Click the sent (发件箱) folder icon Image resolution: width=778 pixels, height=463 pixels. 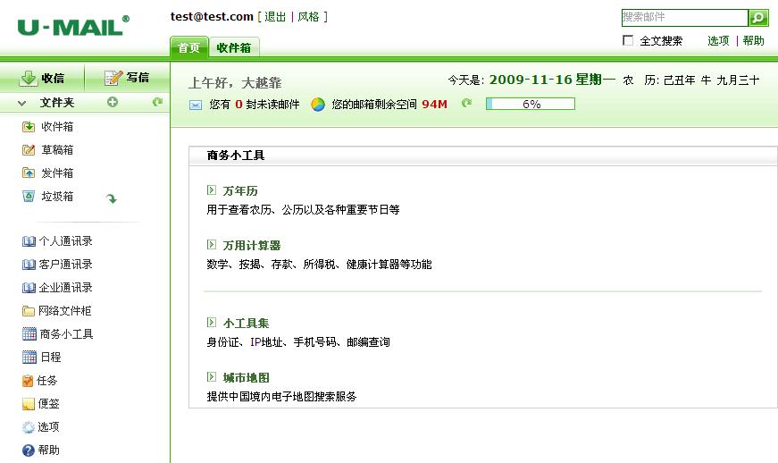pyautogui.click(x=29, y=173)
